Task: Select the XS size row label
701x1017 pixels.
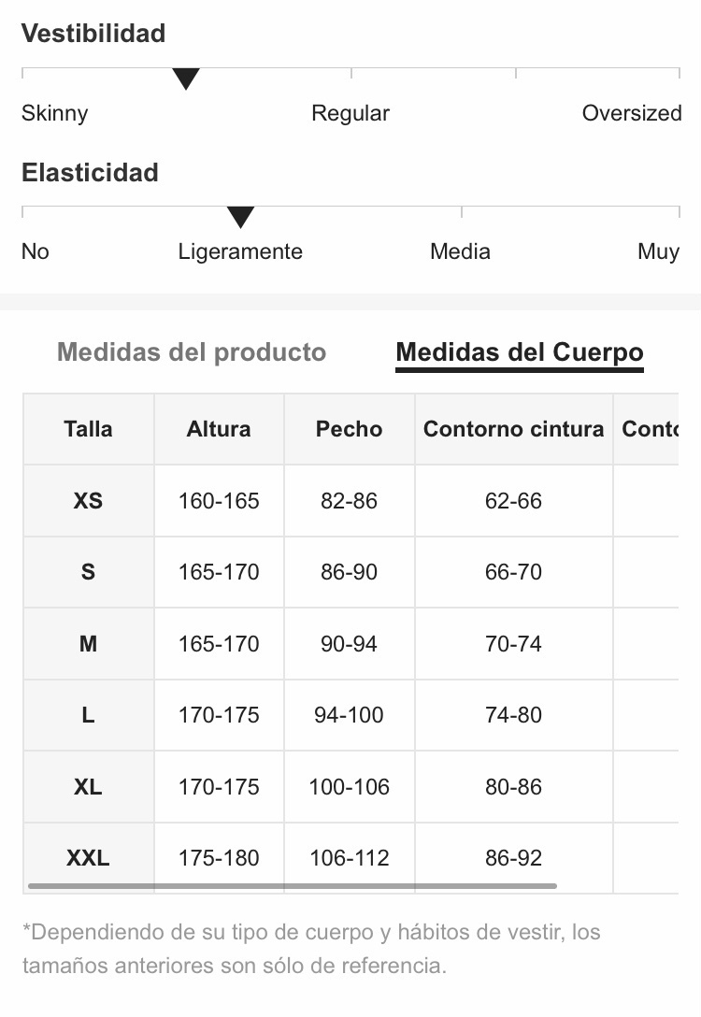Action: tap(88, 501)
